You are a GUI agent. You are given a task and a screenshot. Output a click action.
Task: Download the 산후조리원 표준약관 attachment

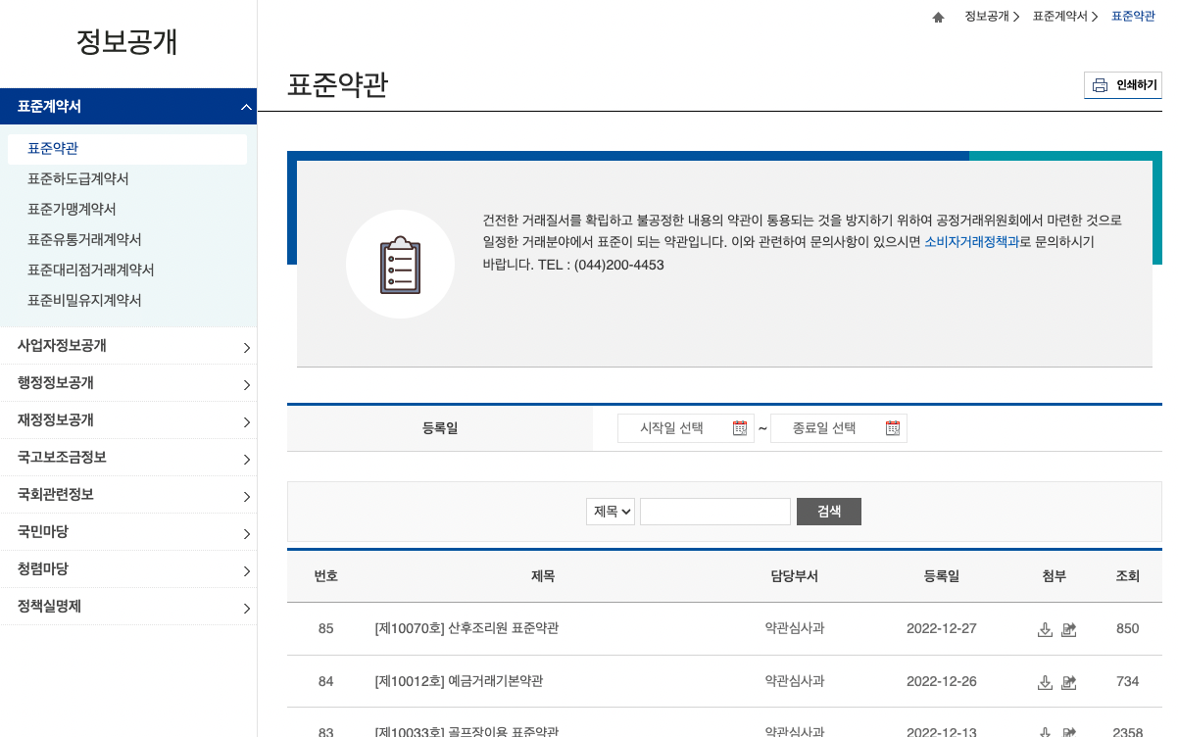1045,629
